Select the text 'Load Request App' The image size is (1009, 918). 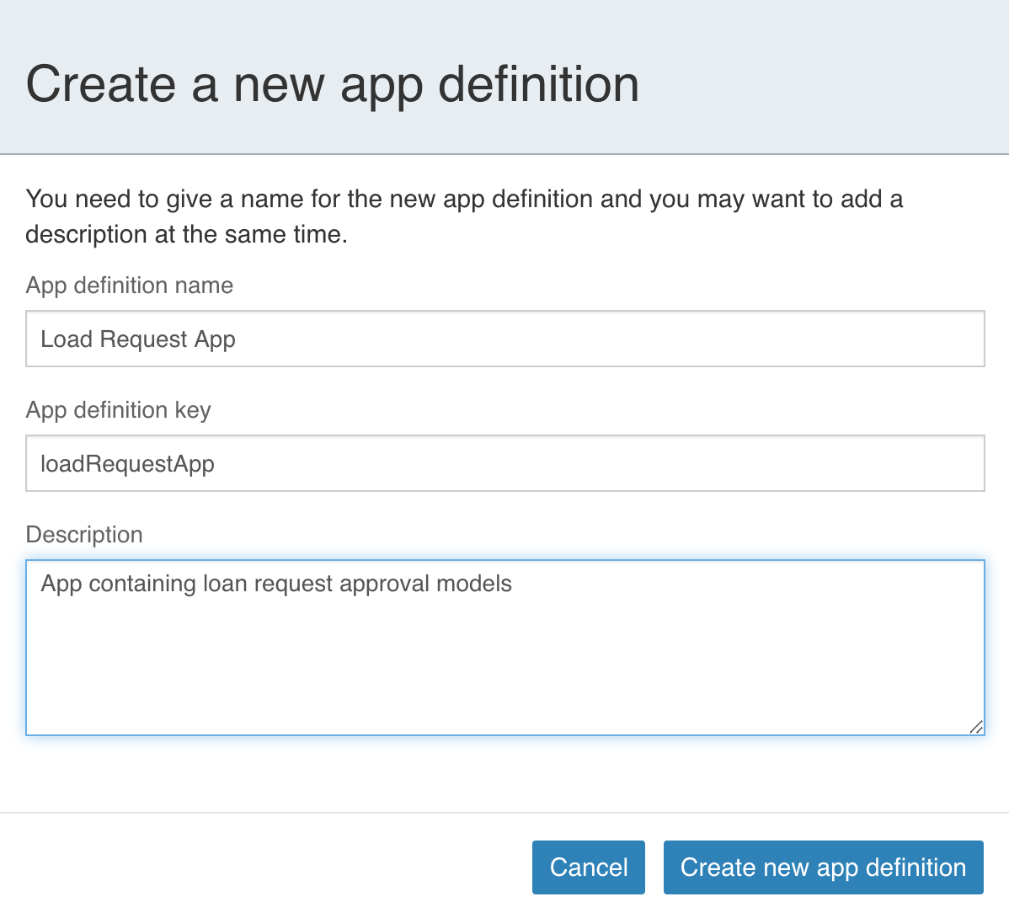coord(138,339)
